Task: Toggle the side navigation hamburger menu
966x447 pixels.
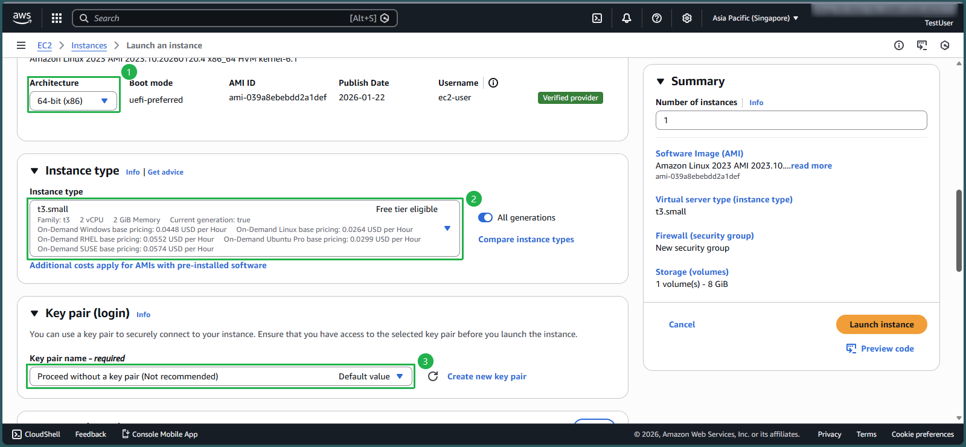Action: [21, 45]
